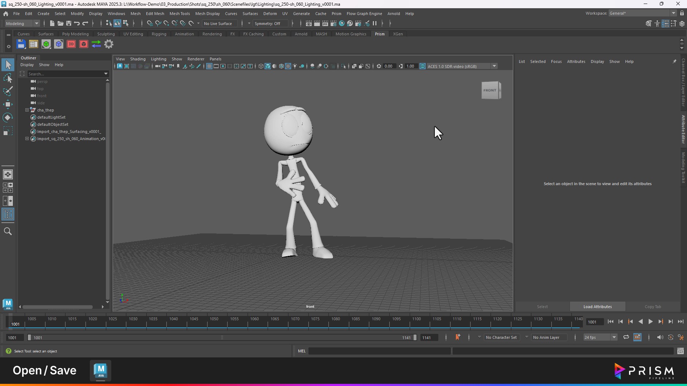Toggle viewport grid display
The height and width of the screenshot is (386, 687).
point(209,66)
